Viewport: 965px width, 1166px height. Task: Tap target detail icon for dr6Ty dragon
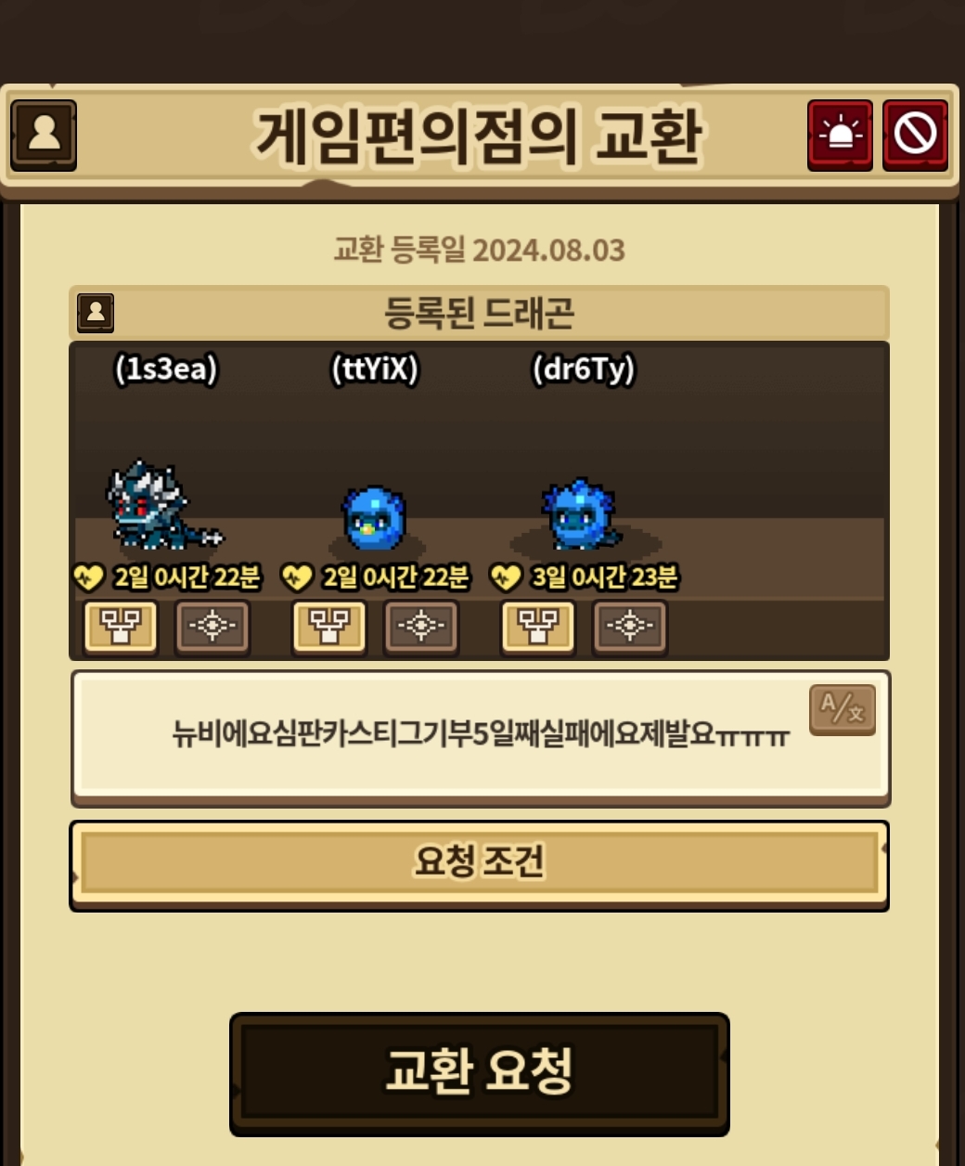(x=630, y=627)
